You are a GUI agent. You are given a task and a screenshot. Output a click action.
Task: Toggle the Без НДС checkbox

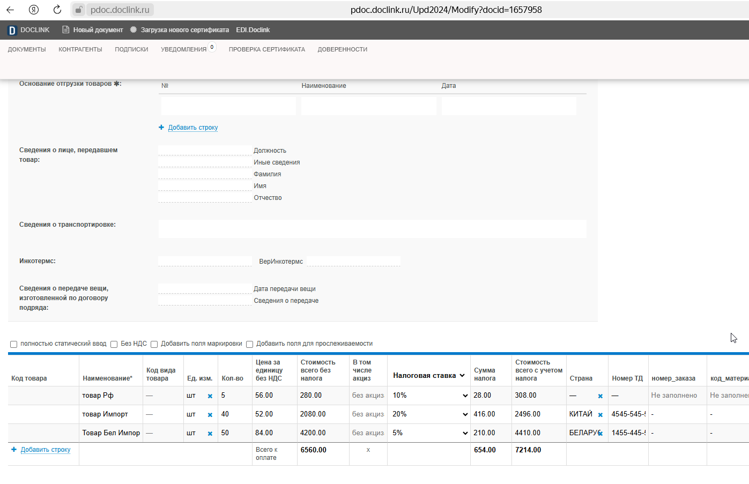click(x=114, y=344)
